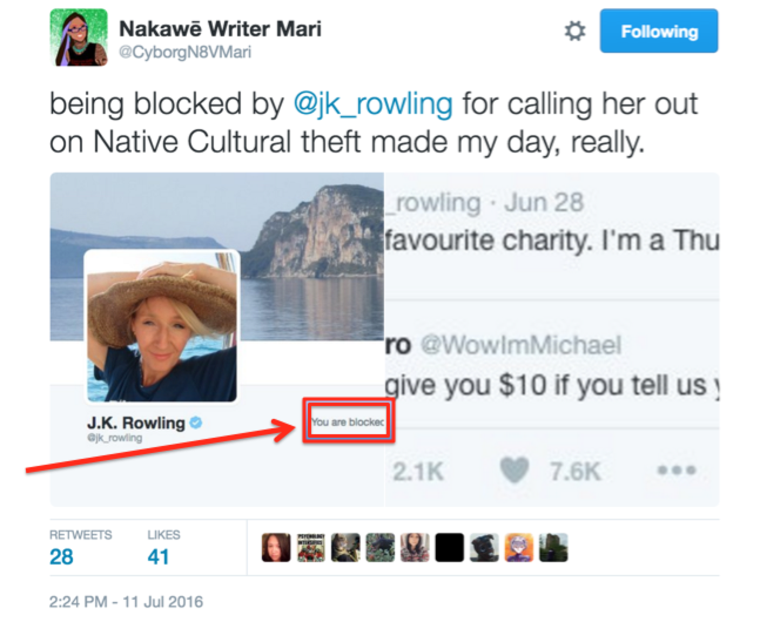The width and height of the screenshot is (760, 622).
Task: Open the first liker's avatar
Action: pyautogui.click(x=275, y=548)
